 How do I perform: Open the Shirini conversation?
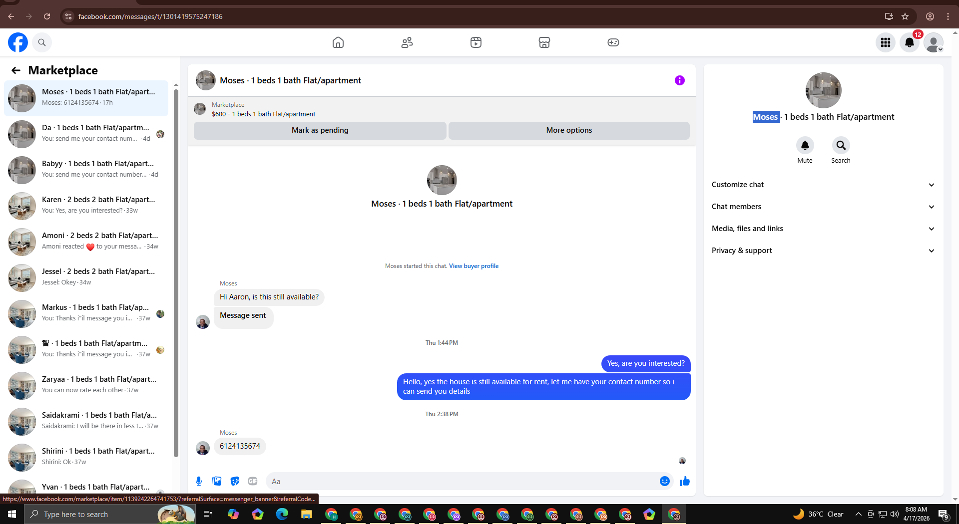86,457
